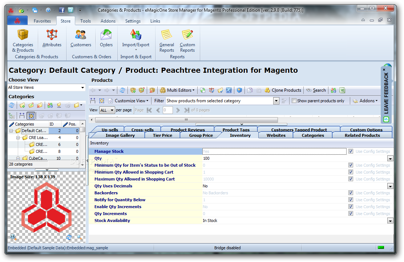Go to next products page
Viewport: 404px width, 262px height.
click(x=178, y=110)
